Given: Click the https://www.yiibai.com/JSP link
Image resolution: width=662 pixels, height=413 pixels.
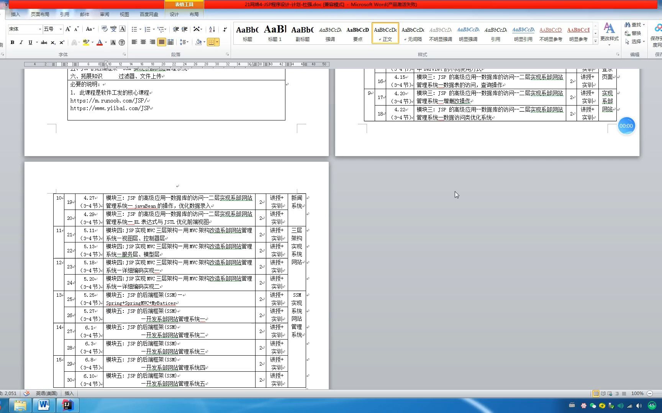Looking at the screenshot, I should (x=110, y=108).
